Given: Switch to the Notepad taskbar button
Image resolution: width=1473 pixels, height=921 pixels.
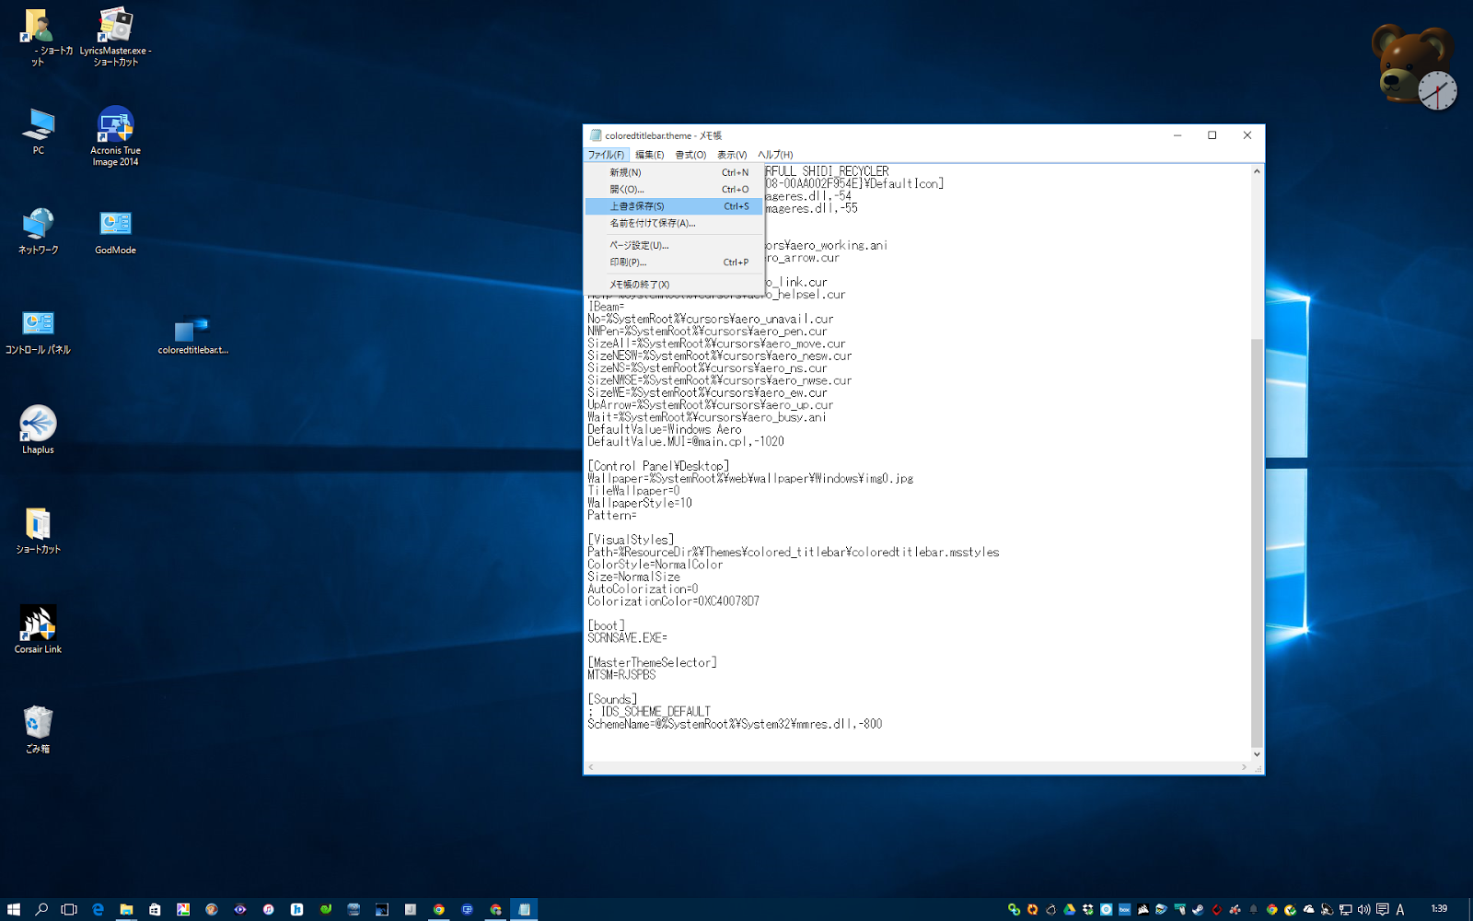Looking at the screenshot, I should coord(524,909).
